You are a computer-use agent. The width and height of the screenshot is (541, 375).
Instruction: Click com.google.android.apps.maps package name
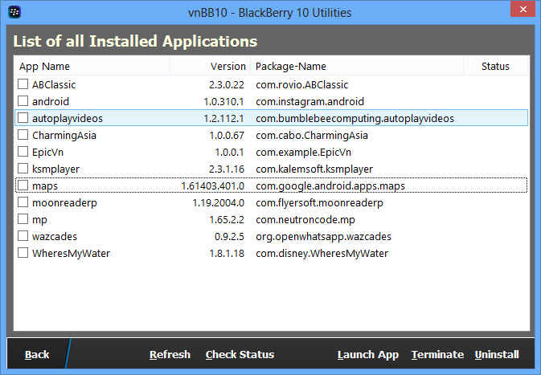click(x=330, y=186)
